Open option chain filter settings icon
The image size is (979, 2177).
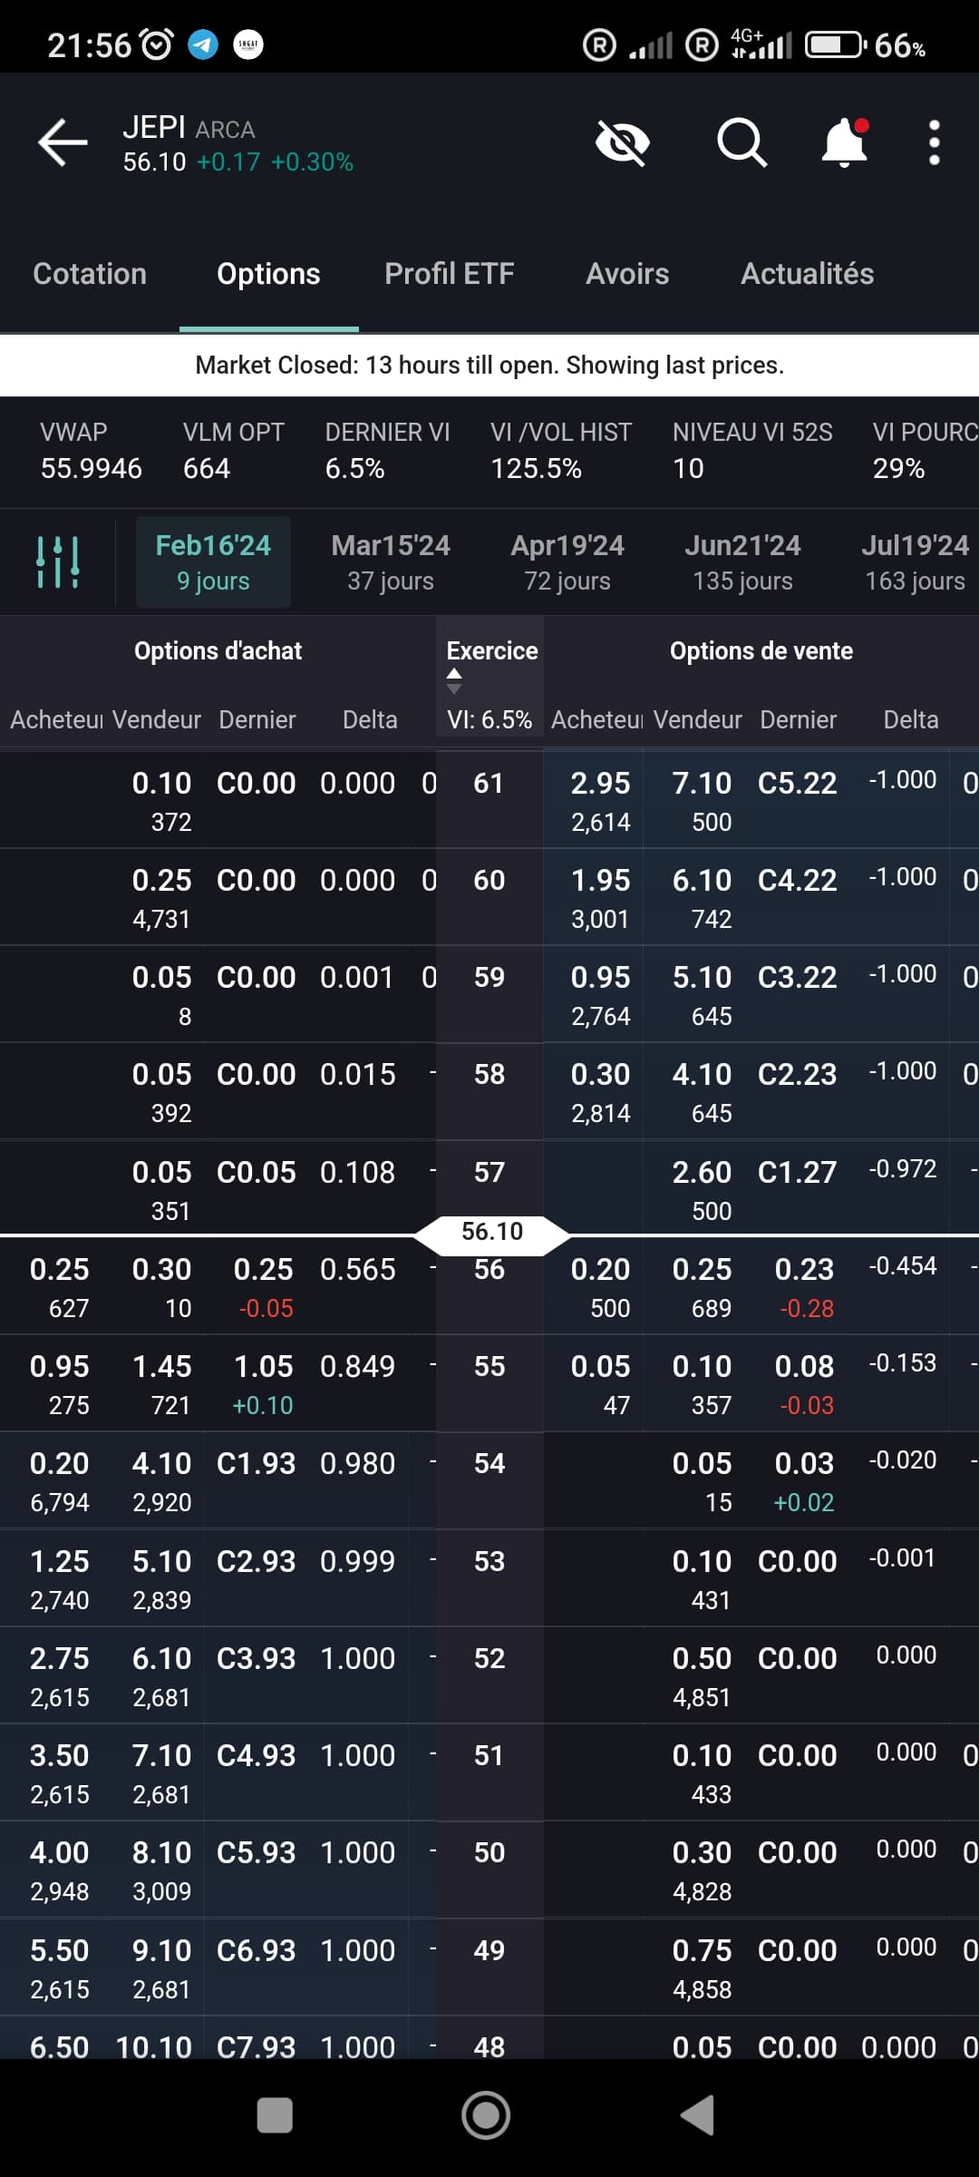click(58, 561)
